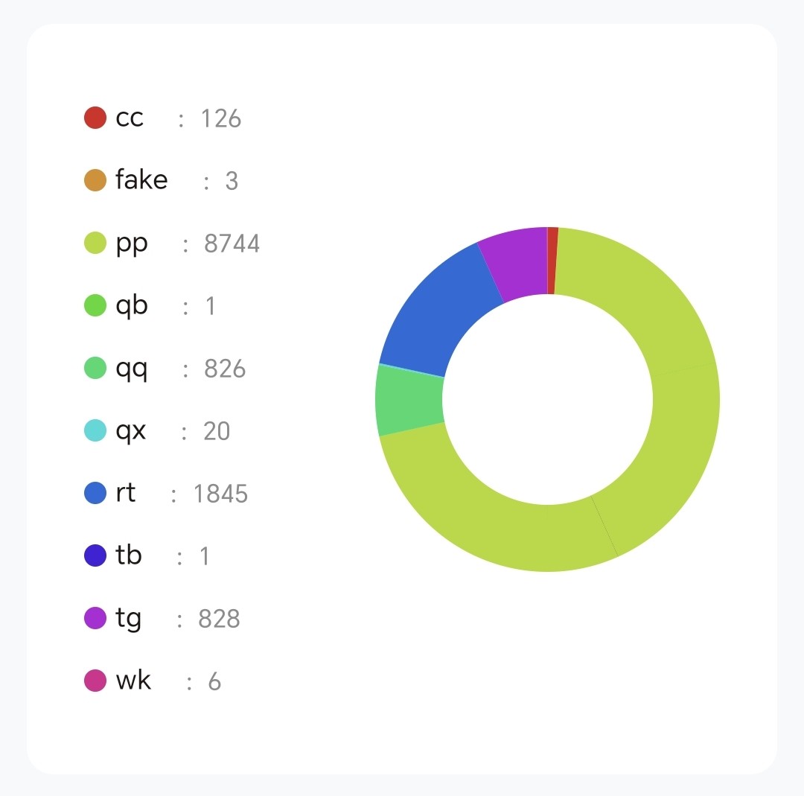Click the cyan qx legend dot

coord(95,430)
